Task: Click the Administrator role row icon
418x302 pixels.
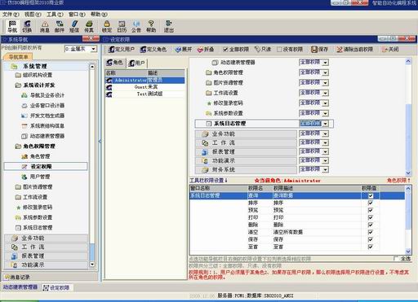Action: tap(109, 81)
